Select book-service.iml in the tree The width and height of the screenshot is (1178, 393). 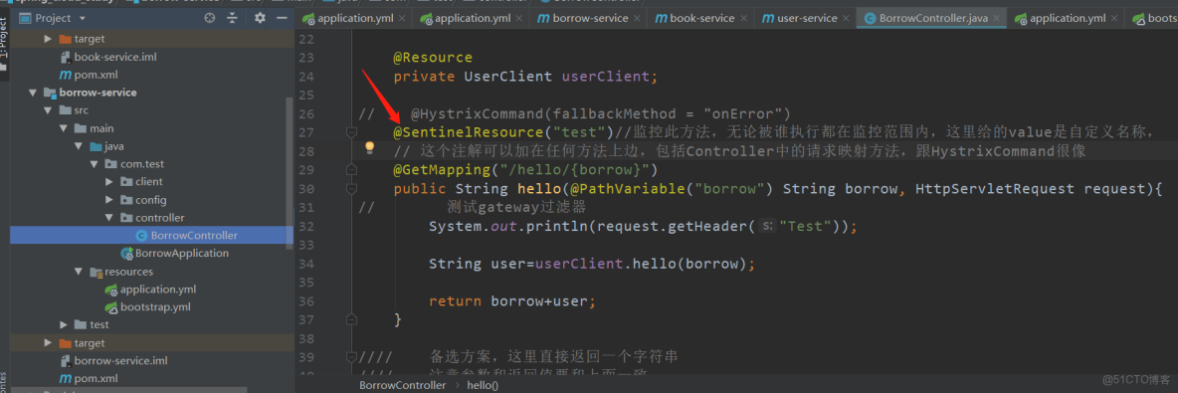[115, 57]
